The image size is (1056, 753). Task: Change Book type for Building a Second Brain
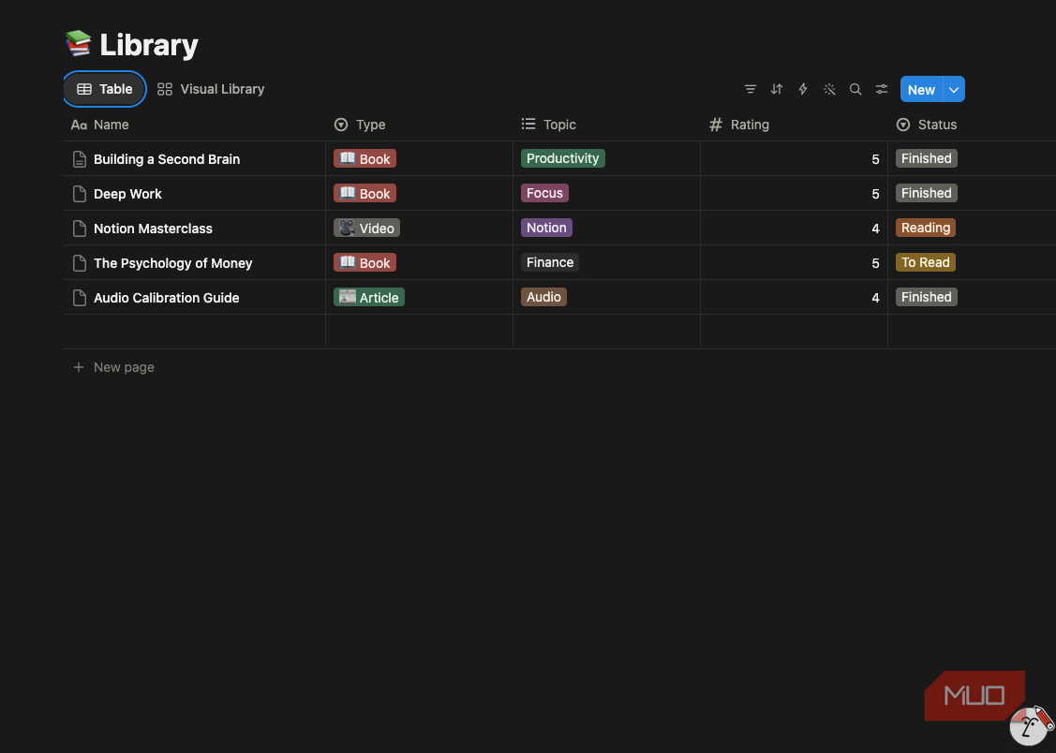364,159
